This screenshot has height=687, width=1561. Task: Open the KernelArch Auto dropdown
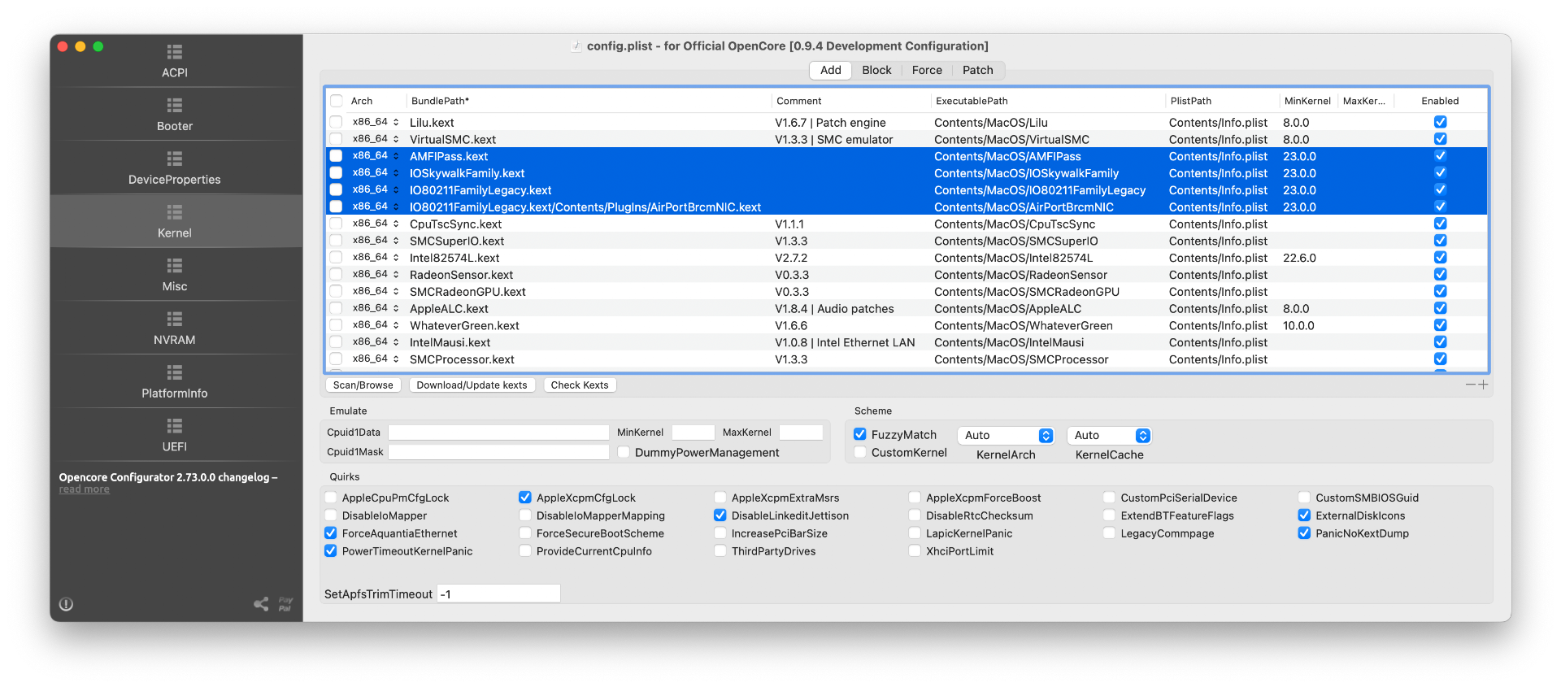click(1006, 436)
